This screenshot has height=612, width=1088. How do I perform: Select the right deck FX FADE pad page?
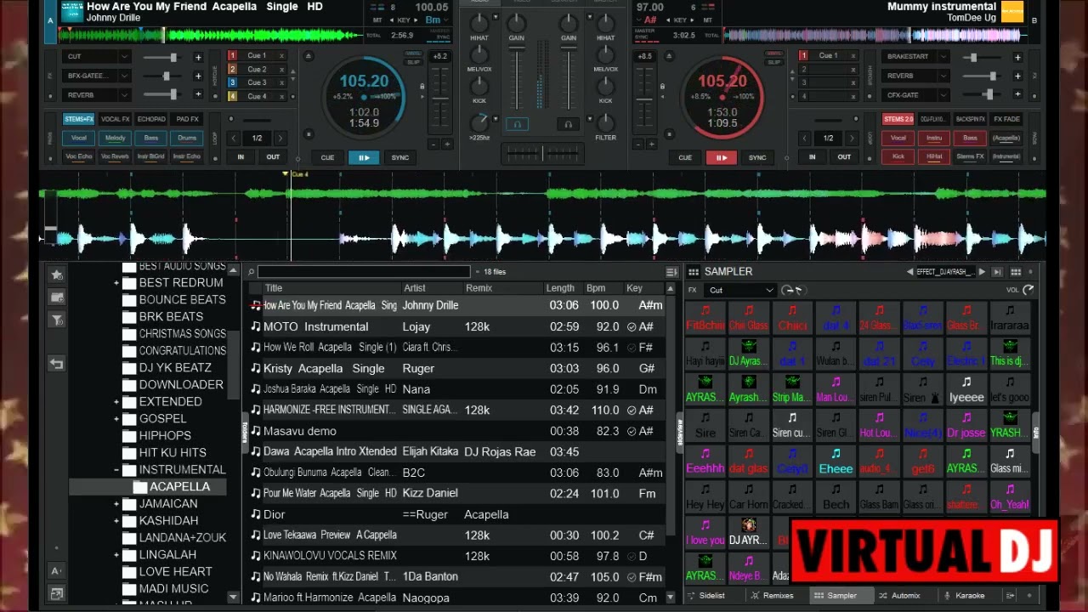[x=1007, y=119]
